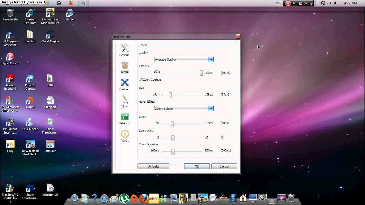Click the volume speaker tray icon
The height and width of the screenshot is (205, 365).
(335, 3)
